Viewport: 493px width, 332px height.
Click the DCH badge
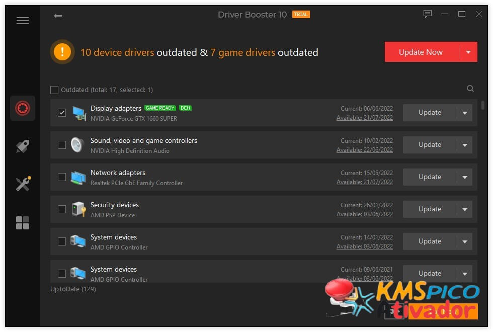point(185,108)
